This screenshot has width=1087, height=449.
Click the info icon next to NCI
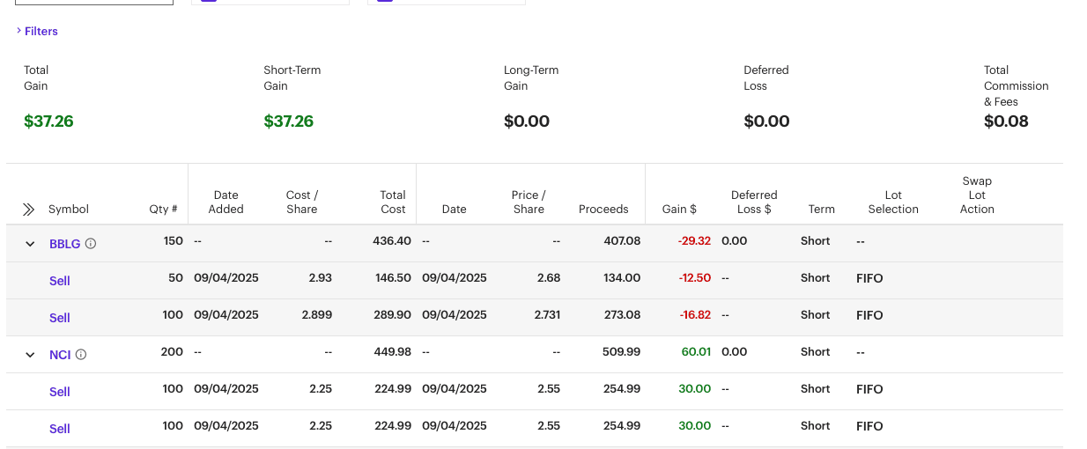click(81, 355)
